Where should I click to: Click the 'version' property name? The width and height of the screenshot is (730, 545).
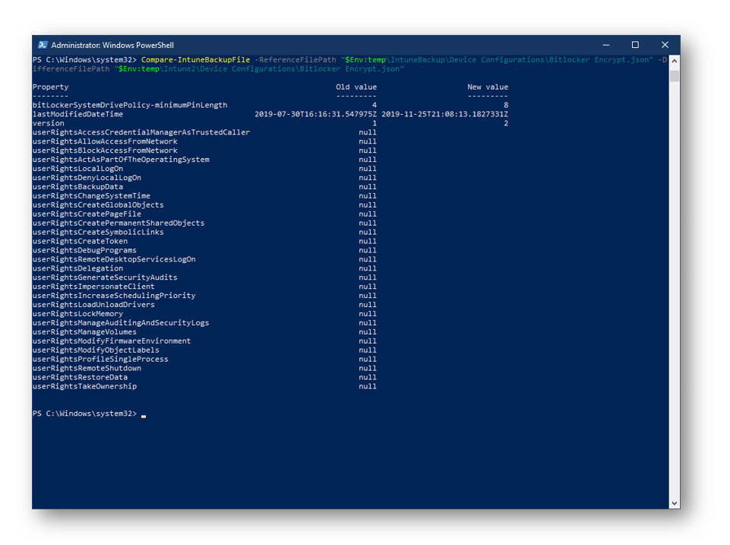point(49,123)
